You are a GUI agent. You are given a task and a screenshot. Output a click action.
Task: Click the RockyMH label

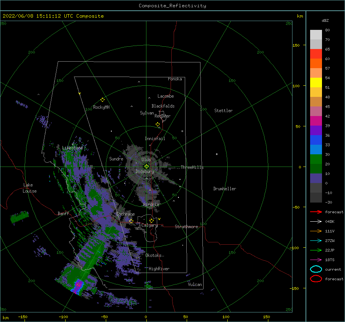[x=101, y=107]
